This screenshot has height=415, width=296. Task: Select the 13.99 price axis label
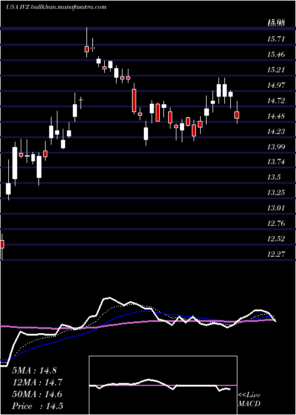(x=276, y=146)
